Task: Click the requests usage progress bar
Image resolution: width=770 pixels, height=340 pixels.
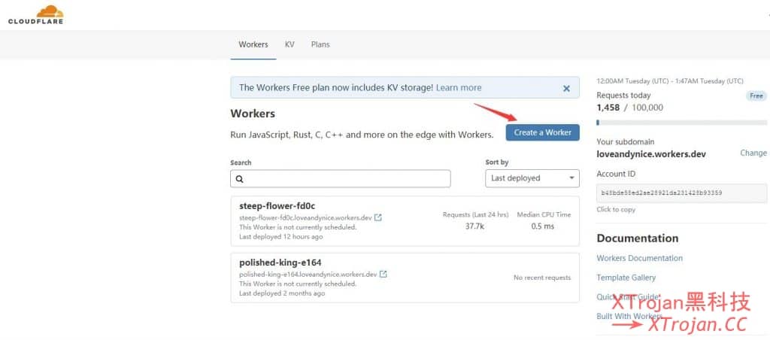Action: coord(681,122)
